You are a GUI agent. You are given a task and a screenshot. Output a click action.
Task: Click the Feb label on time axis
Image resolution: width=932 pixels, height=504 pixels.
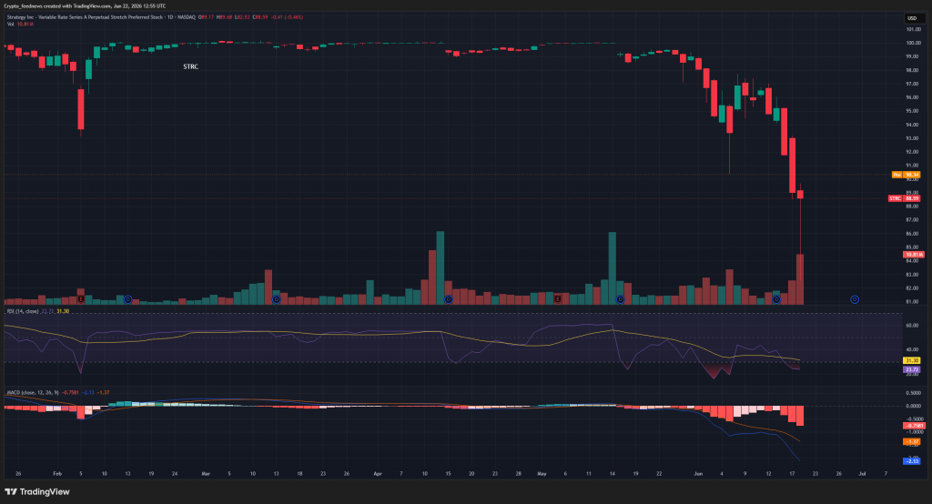[57, 474]
